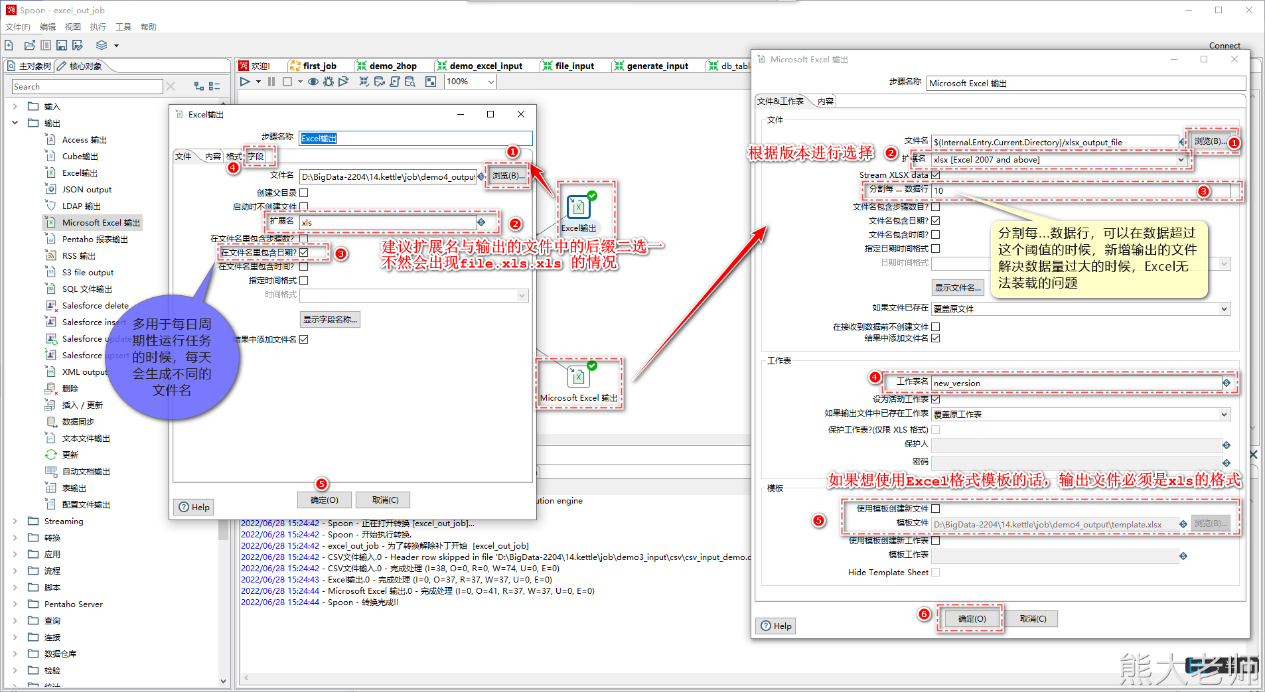Open the 执行 menu
Screen dimensions: 1265x692
pos(98,27)
